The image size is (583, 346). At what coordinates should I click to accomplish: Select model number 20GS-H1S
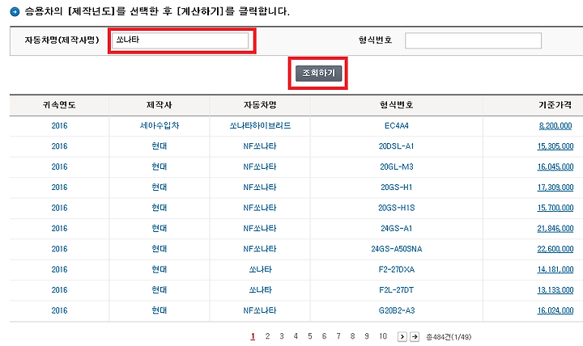pyautogui.click(x=396, y=208)
